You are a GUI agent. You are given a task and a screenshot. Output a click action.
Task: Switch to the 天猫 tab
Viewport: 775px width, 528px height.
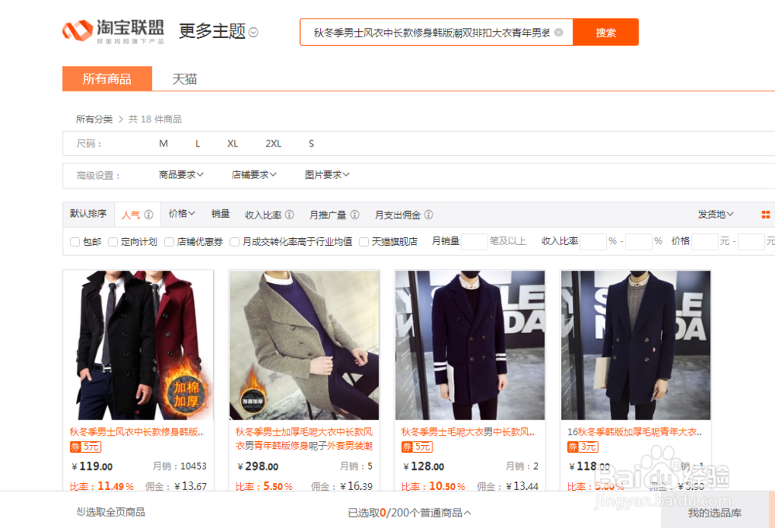pos(184,78)
